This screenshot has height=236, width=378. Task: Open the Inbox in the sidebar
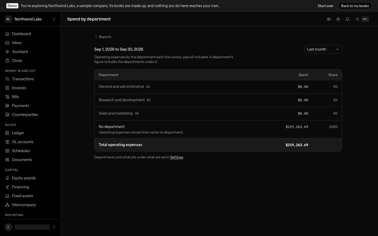pos(30,43)
